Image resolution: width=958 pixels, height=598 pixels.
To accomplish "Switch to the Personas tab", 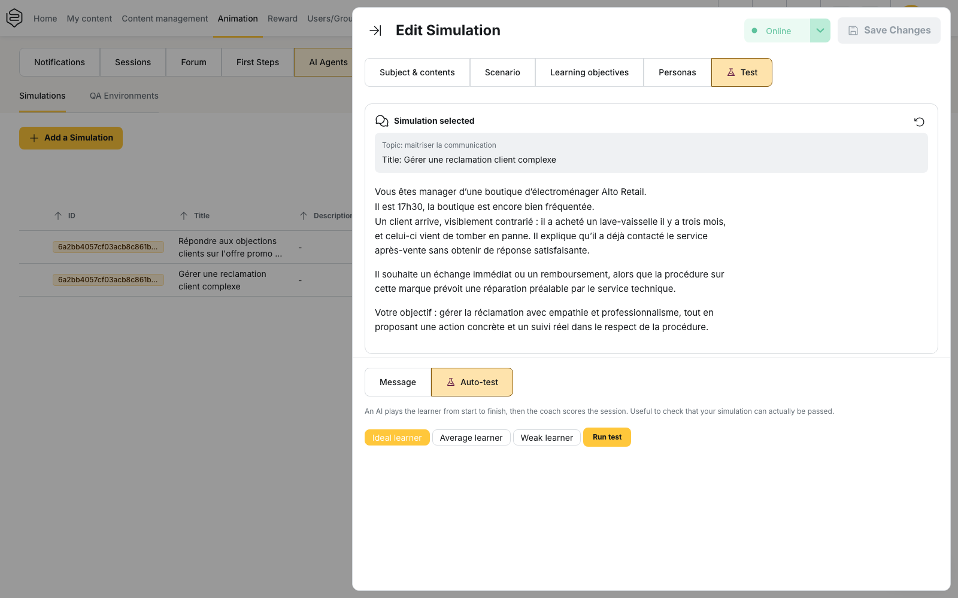I will (677, 72).
